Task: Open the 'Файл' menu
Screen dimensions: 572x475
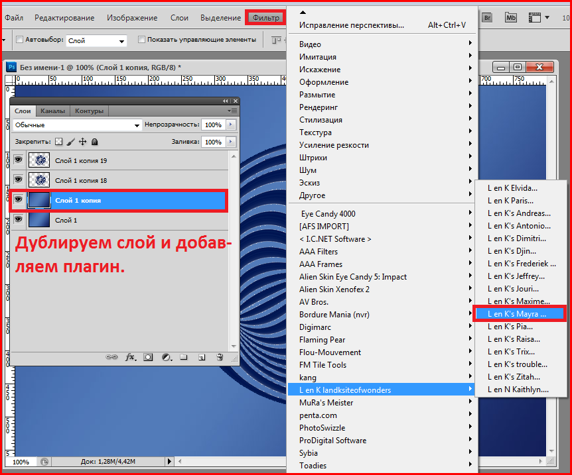Action: (x=14, y=17)
